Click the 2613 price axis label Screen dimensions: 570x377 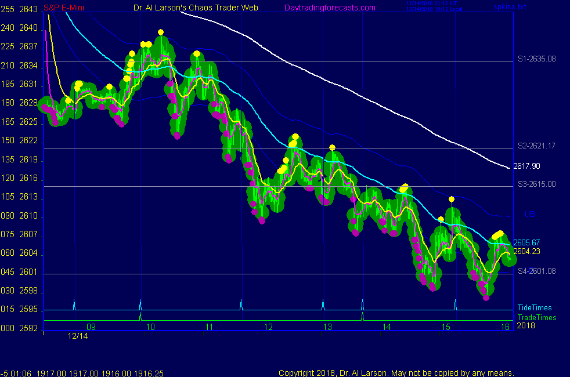pos(28,197)
